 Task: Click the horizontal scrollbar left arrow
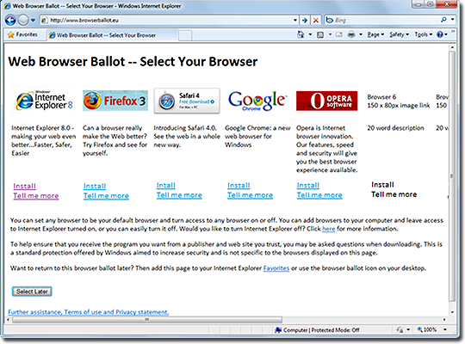coord(8,320)
